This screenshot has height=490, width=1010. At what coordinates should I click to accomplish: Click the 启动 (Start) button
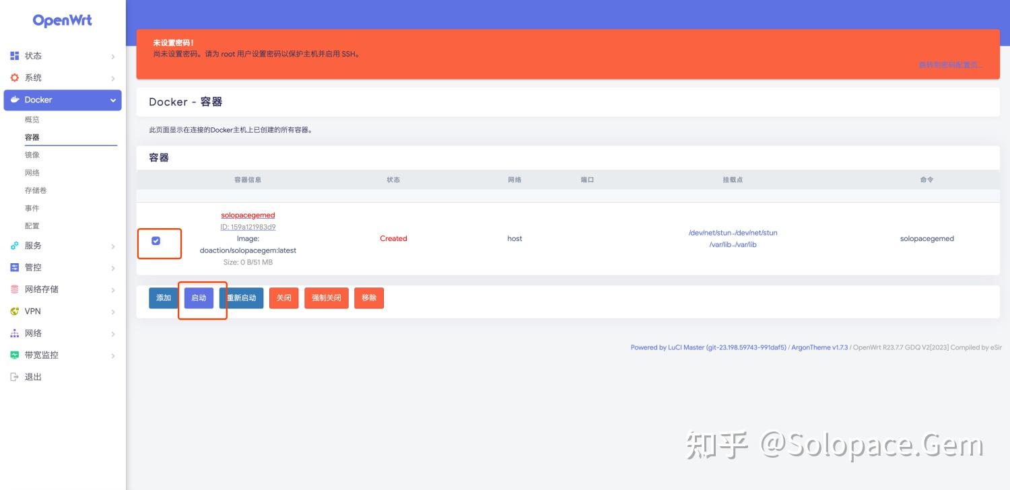[199, 297]
